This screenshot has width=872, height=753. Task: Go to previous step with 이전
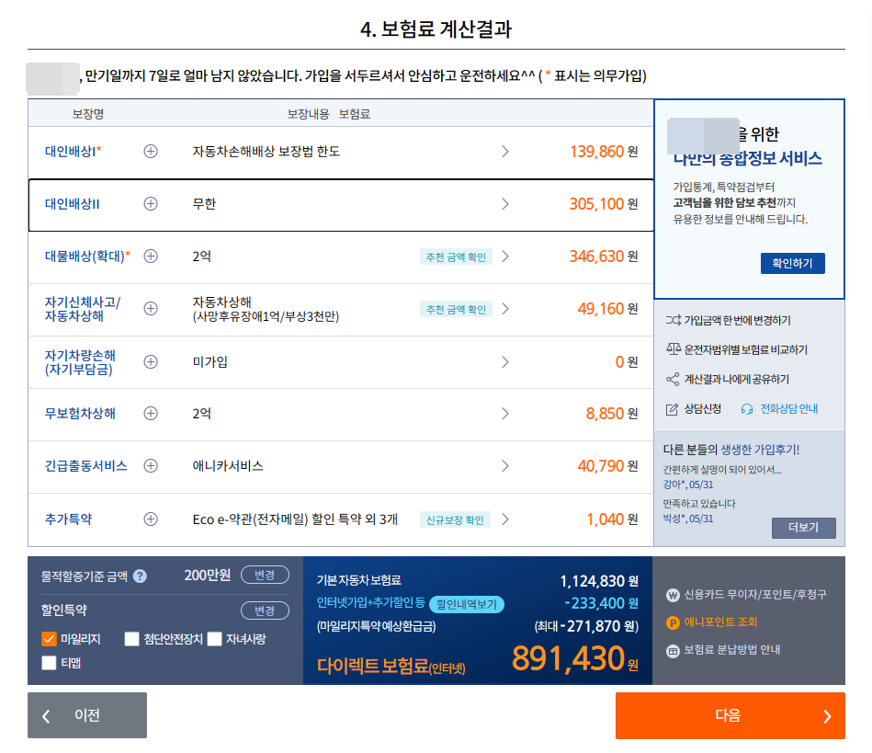tap(87, 715)
